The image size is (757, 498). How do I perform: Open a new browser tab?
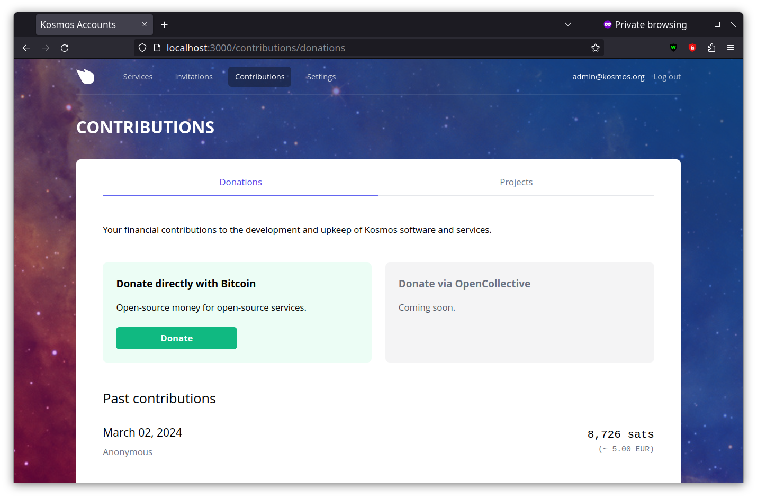(x=165, y=25)
